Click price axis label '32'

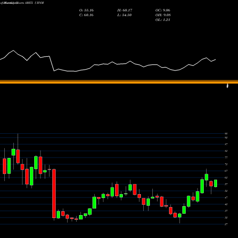[226, 218]
